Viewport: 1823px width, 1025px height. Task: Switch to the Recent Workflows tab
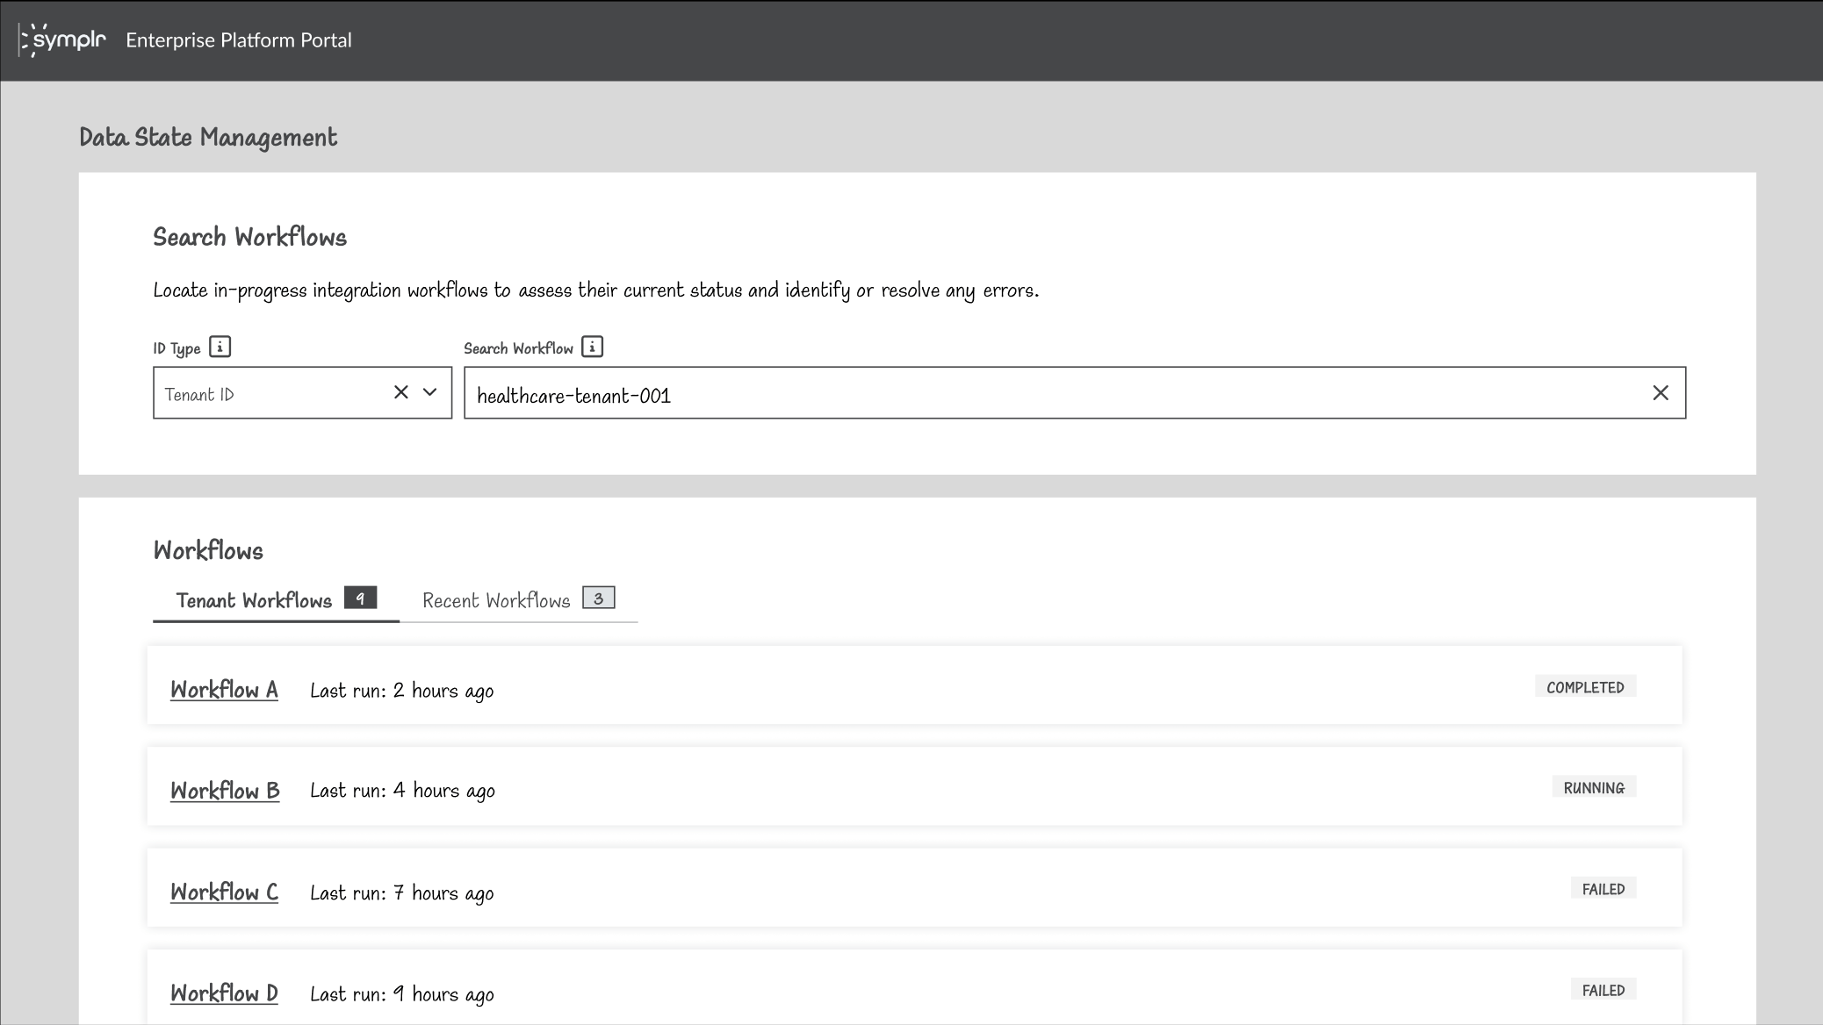click(497, 600)
